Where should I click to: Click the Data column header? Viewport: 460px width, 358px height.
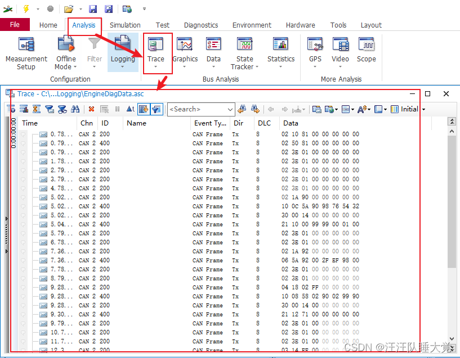[356, 123]
